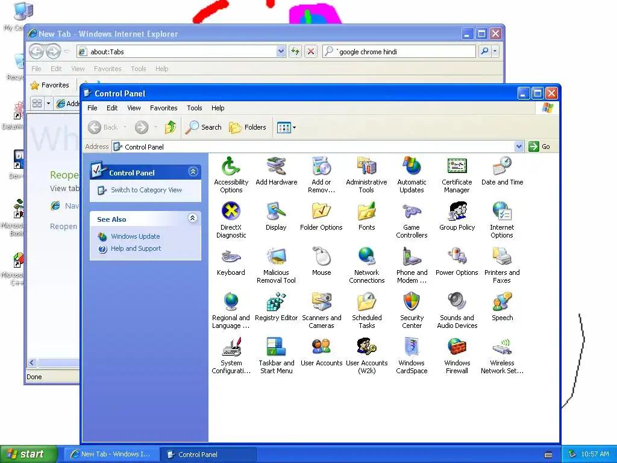Expand Internet Explorer address bar dropdown
617x463 pixels.
coord(281,52)
